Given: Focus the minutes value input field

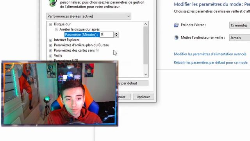Looking at the screenshot, I should pos(107,34).
